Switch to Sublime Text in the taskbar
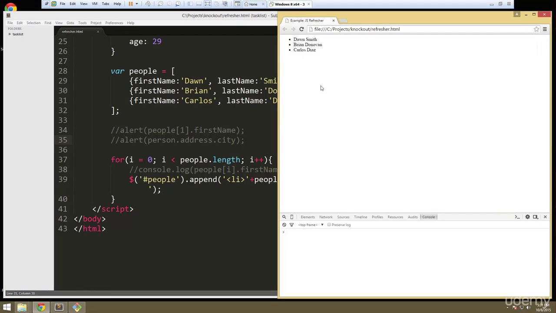 [59, 308]
